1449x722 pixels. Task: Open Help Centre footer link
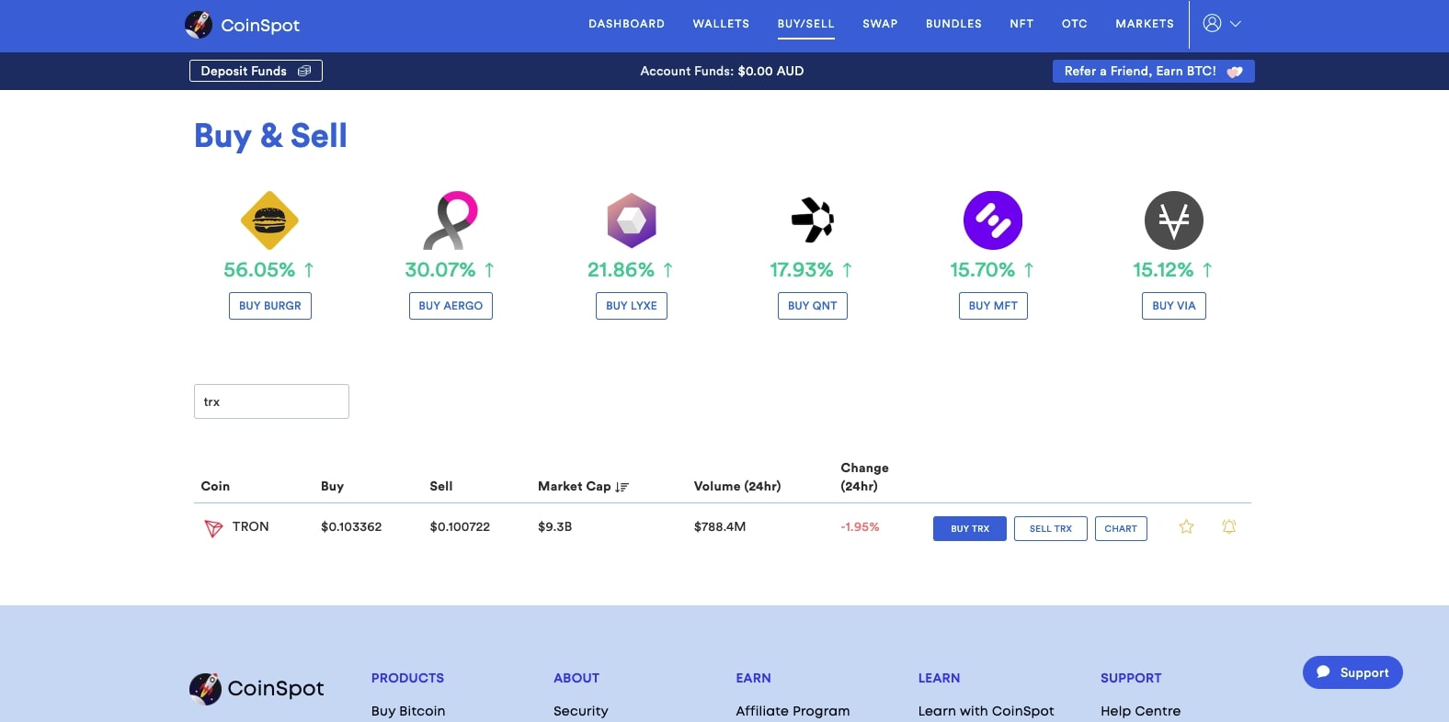tap(1141, 711)
